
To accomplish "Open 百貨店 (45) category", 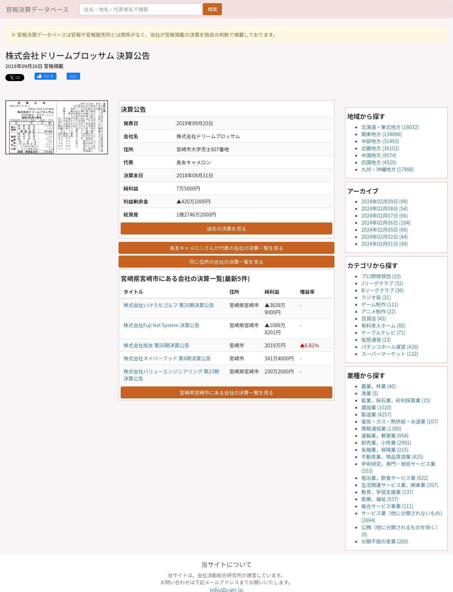I will [374, 319].
